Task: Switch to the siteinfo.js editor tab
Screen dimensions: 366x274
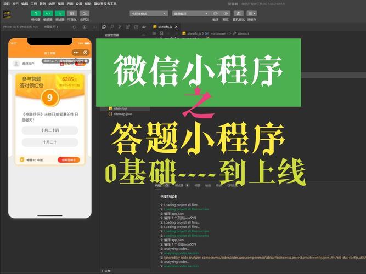Action: click(164, 26)
